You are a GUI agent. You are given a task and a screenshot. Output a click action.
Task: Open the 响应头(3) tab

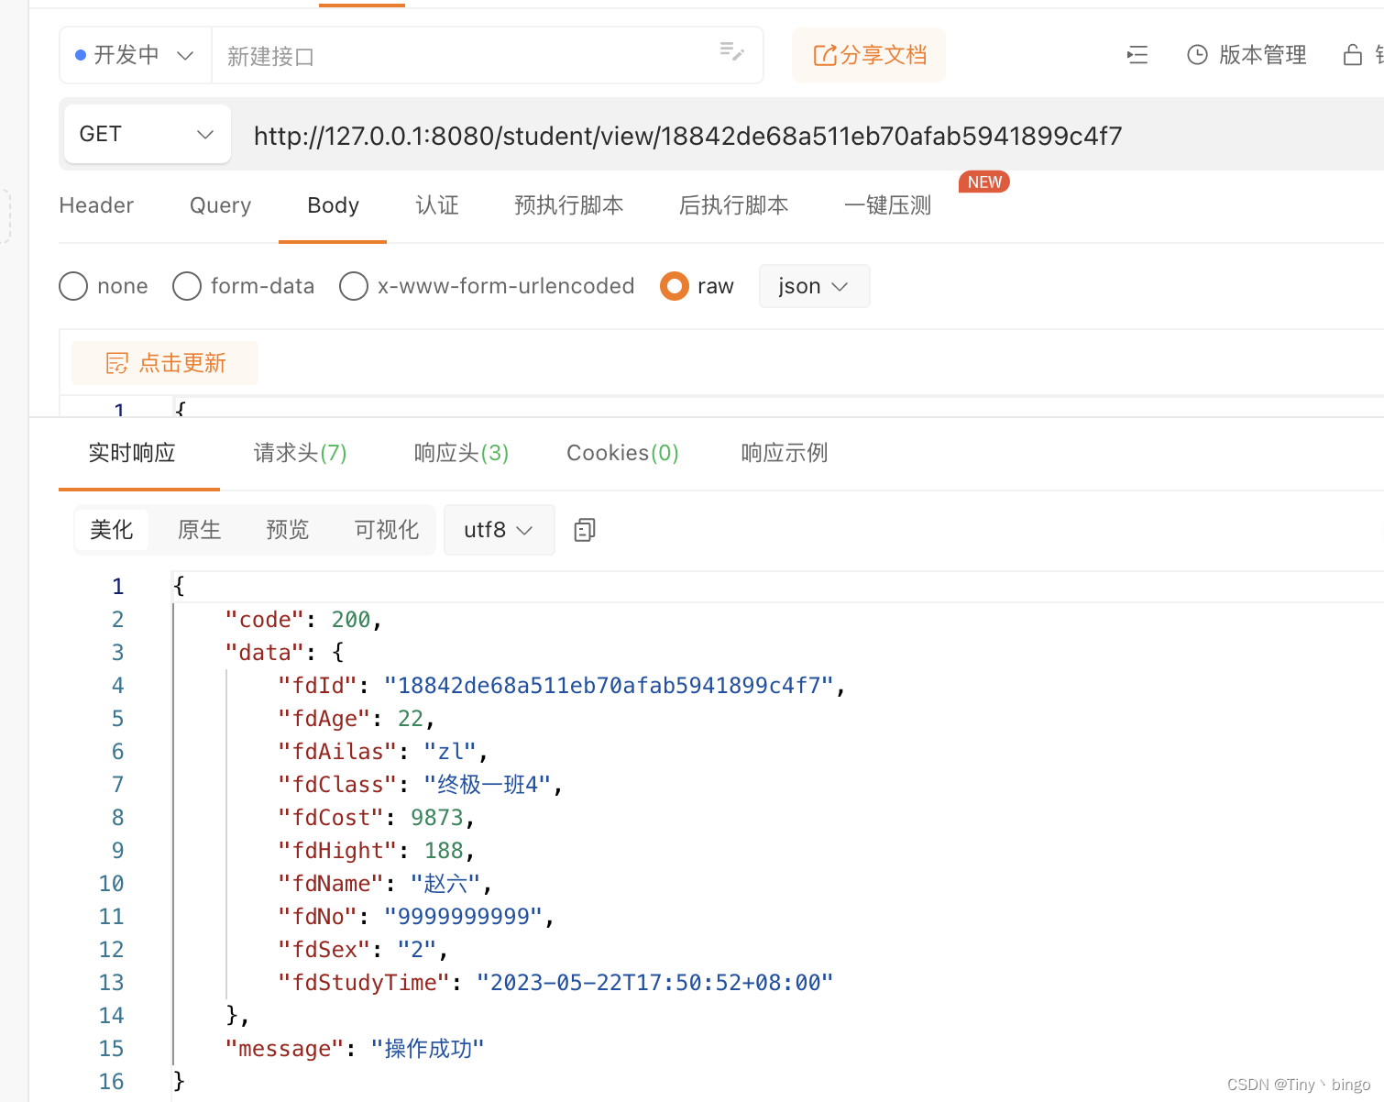[461, 453]
